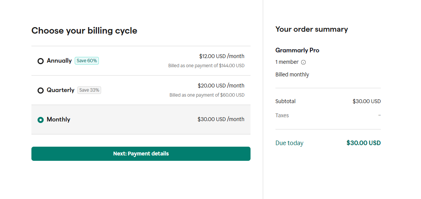The image size is (421, 199).
Task: Click the Annually label
Action: (x=59, y=61)
